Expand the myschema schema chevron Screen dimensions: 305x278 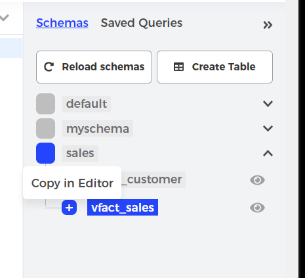(268, 128)
